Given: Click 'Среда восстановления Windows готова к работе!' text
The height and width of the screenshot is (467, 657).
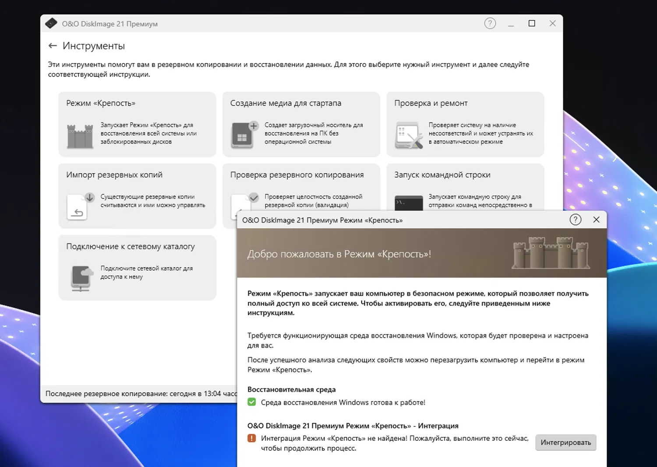Looking at the screenshot, I should (343, 402).
